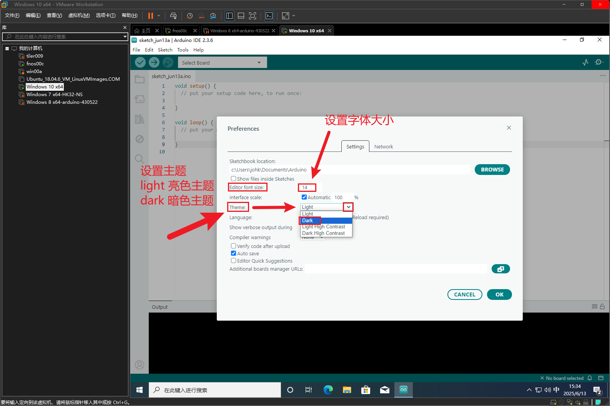Open the VMware power options dropdown arrow
Screen dimensions: 610x406
coord(159,16)
